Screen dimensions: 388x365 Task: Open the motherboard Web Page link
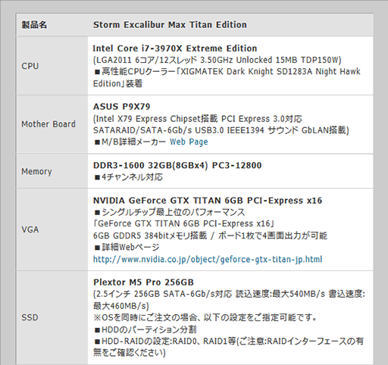(x=189, y=142)
